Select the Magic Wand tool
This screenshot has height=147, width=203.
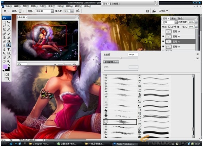tap(9, 26)
